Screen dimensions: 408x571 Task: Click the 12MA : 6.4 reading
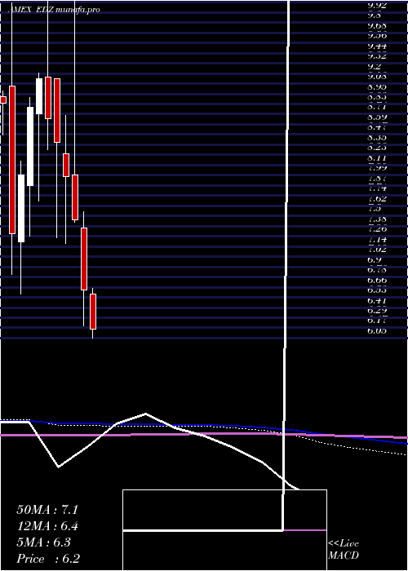[47, 526]
